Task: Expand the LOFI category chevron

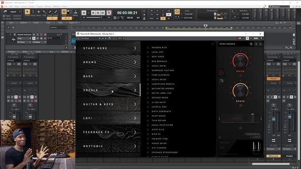Action: 135,118
